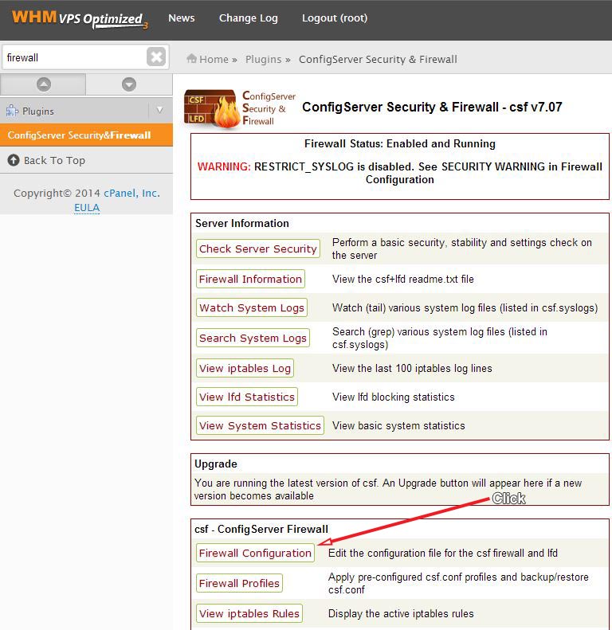This screenshot has height=630, width=612.
Task: Click the sidebar expand-down arrow button
Action: tap(129, 84)
